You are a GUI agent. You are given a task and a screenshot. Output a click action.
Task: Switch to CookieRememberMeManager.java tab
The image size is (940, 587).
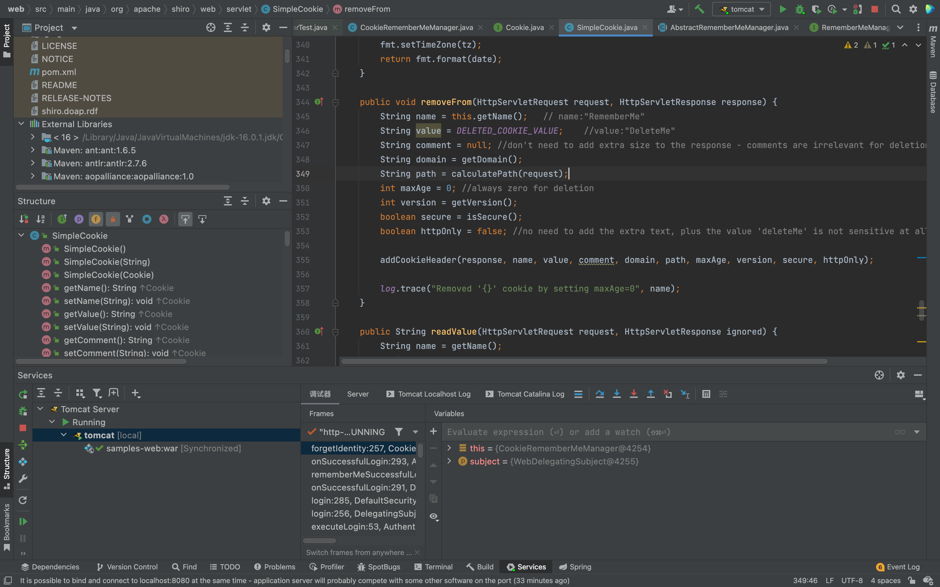(415, 28)
